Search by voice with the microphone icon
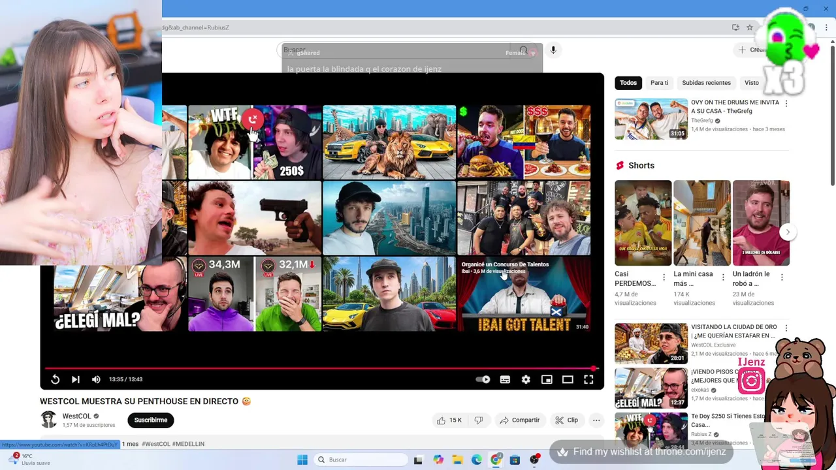The width and height of the screenshot is (836, 470). 553,50
